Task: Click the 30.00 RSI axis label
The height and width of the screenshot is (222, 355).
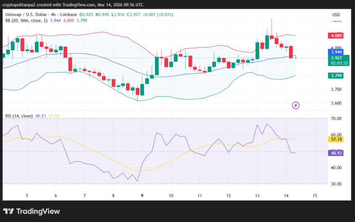Action: (x=336, y=184)
